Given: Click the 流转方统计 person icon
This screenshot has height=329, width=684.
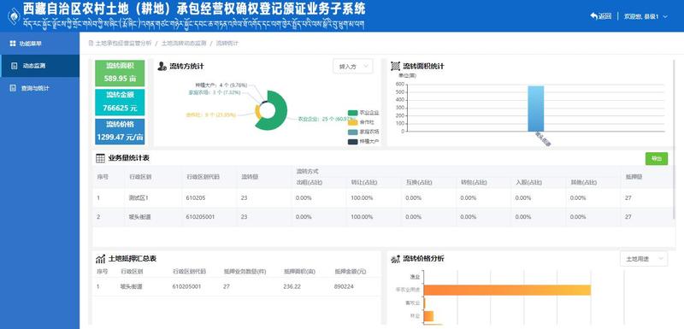Looking at the screenshot, I should pos(162,67).
